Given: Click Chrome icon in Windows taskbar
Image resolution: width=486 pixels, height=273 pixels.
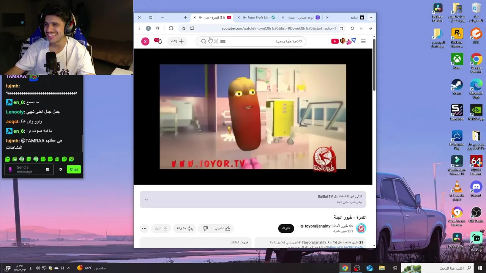Looking at the screenshot, I should [344, 268].
